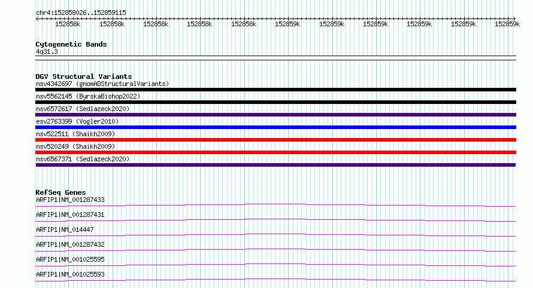Open the nsv4342697 (gnomADStructuralVariants) label
533x288 pixels.
102,84
